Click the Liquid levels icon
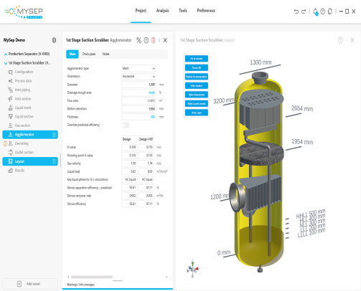This screenshot has height=291, width=361. (x=10, y=108)
